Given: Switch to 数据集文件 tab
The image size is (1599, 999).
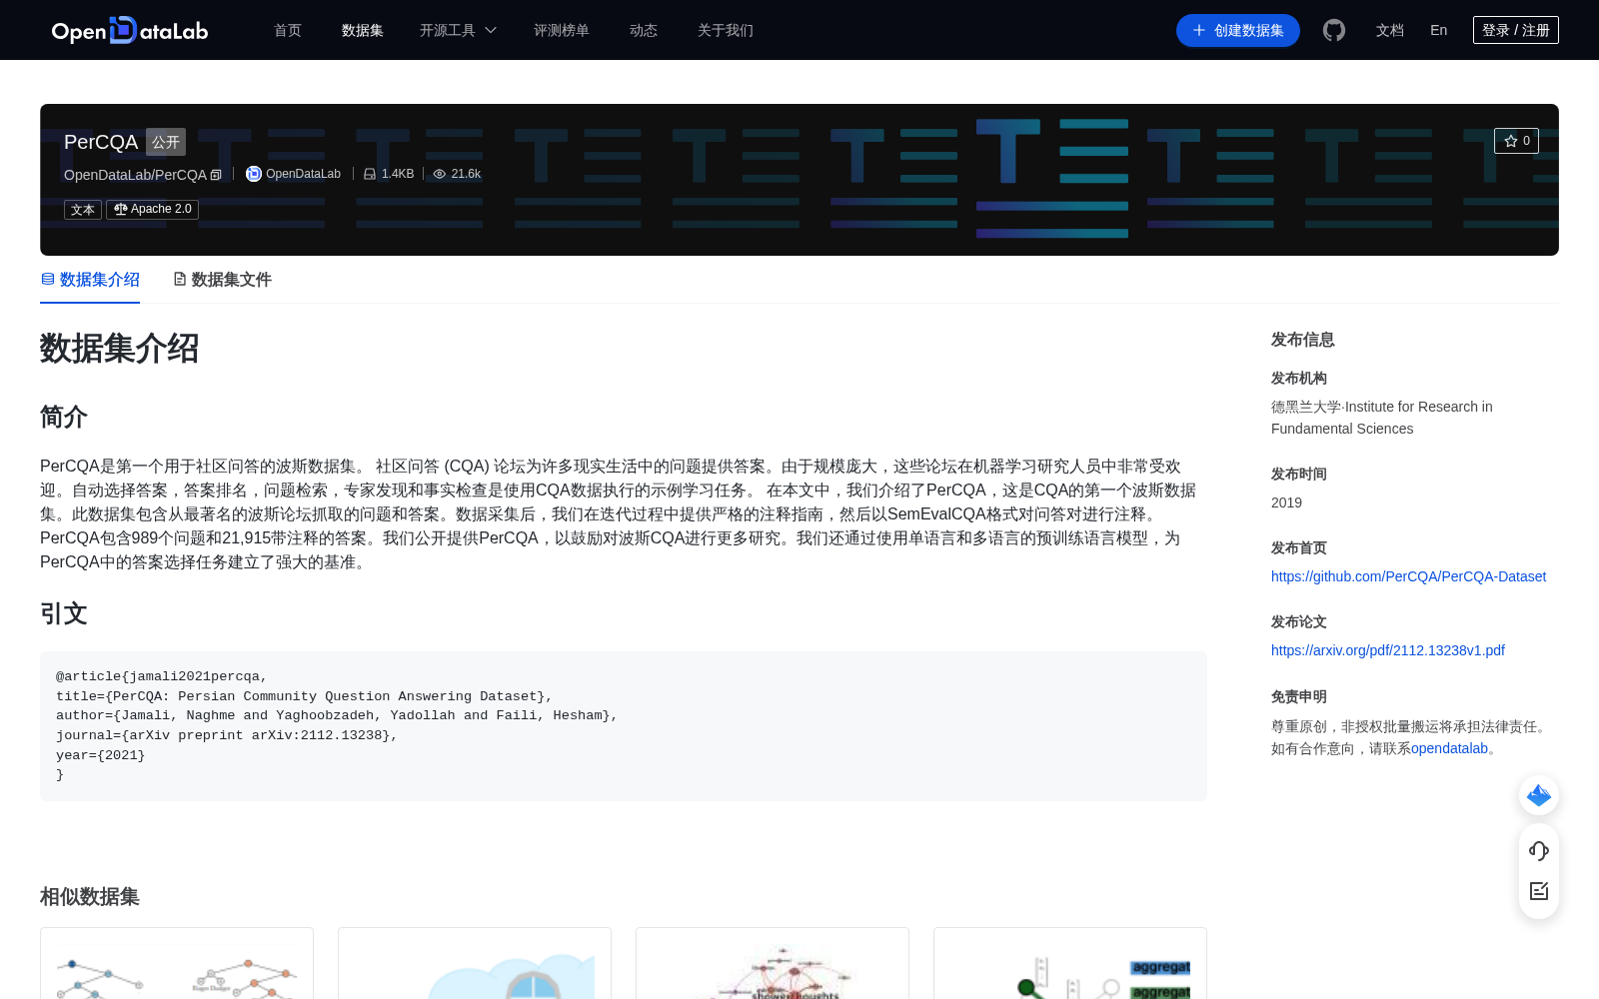Looking at the screenshot, I should point(222,280).
